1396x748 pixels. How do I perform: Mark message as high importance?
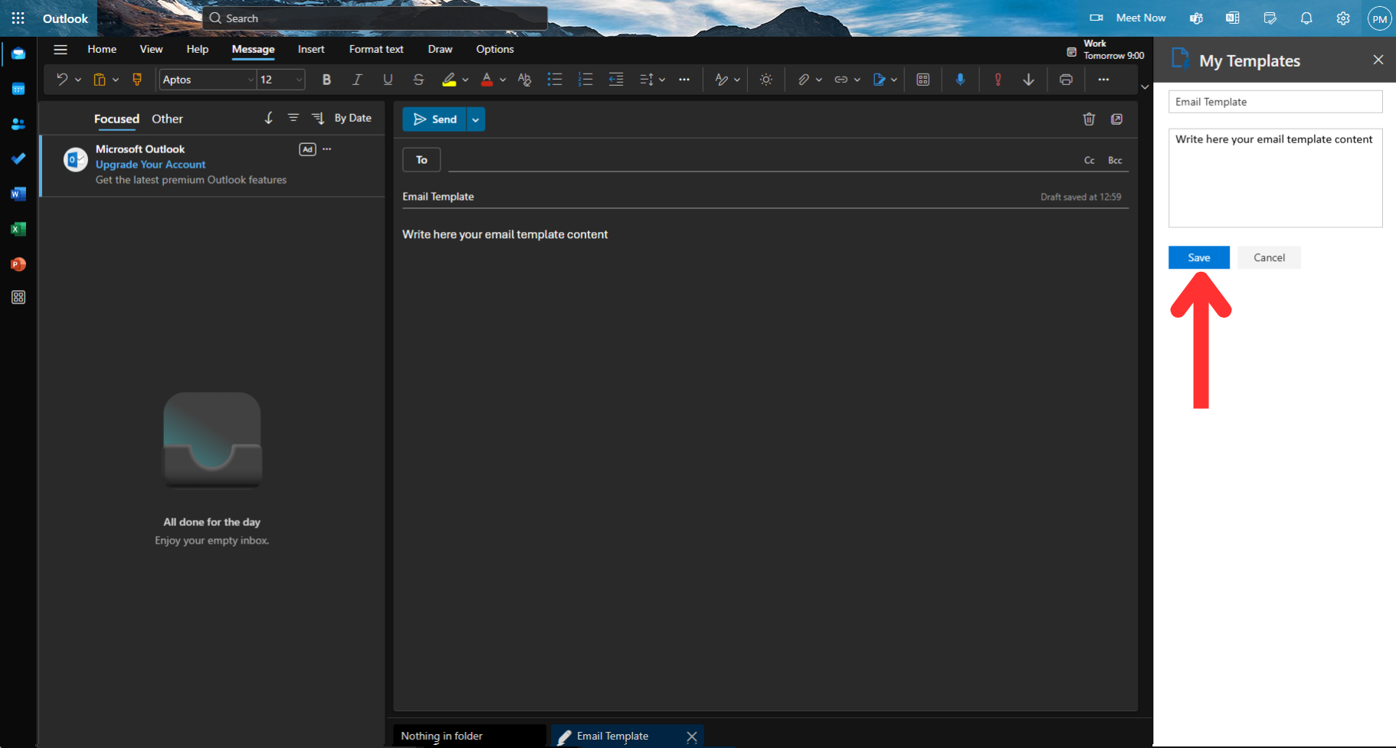pyautogui.click(x=997, y=80)
